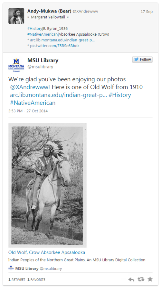View the 1 RETWEET count
The height and width of the screenshot is (289, 161).
[x=17, y=280]
